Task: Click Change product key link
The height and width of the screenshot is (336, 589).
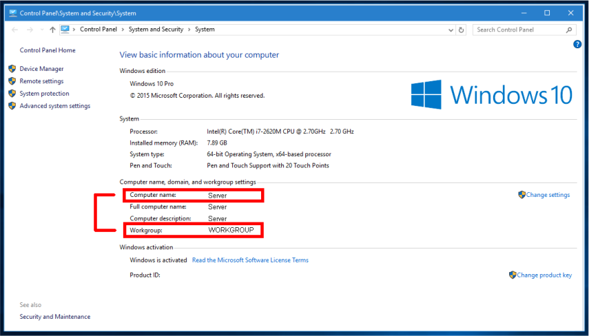Action: 544,275
